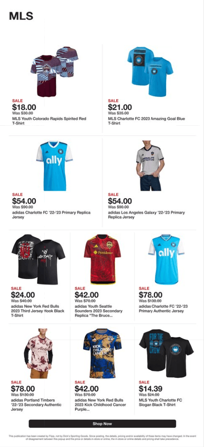Open the adidas Los Angeles Galaxy Replica Jersey title
The image size is (204, 447).
click(x=146, y=215)
